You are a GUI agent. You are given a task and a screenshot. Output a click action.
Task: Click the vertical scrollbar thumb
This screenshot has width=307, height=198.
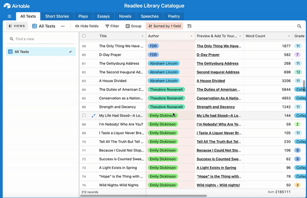304,86
